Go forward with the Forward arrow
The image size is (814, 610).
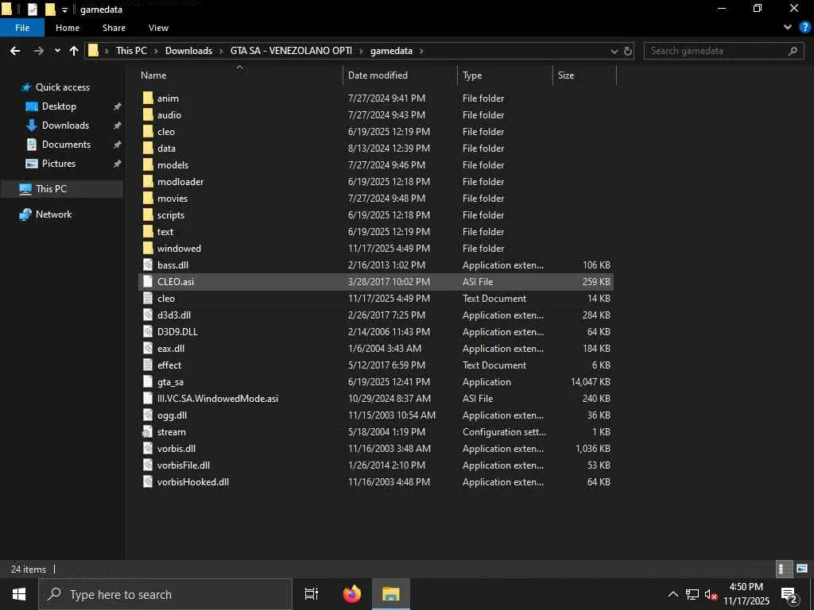click(38, 51)
